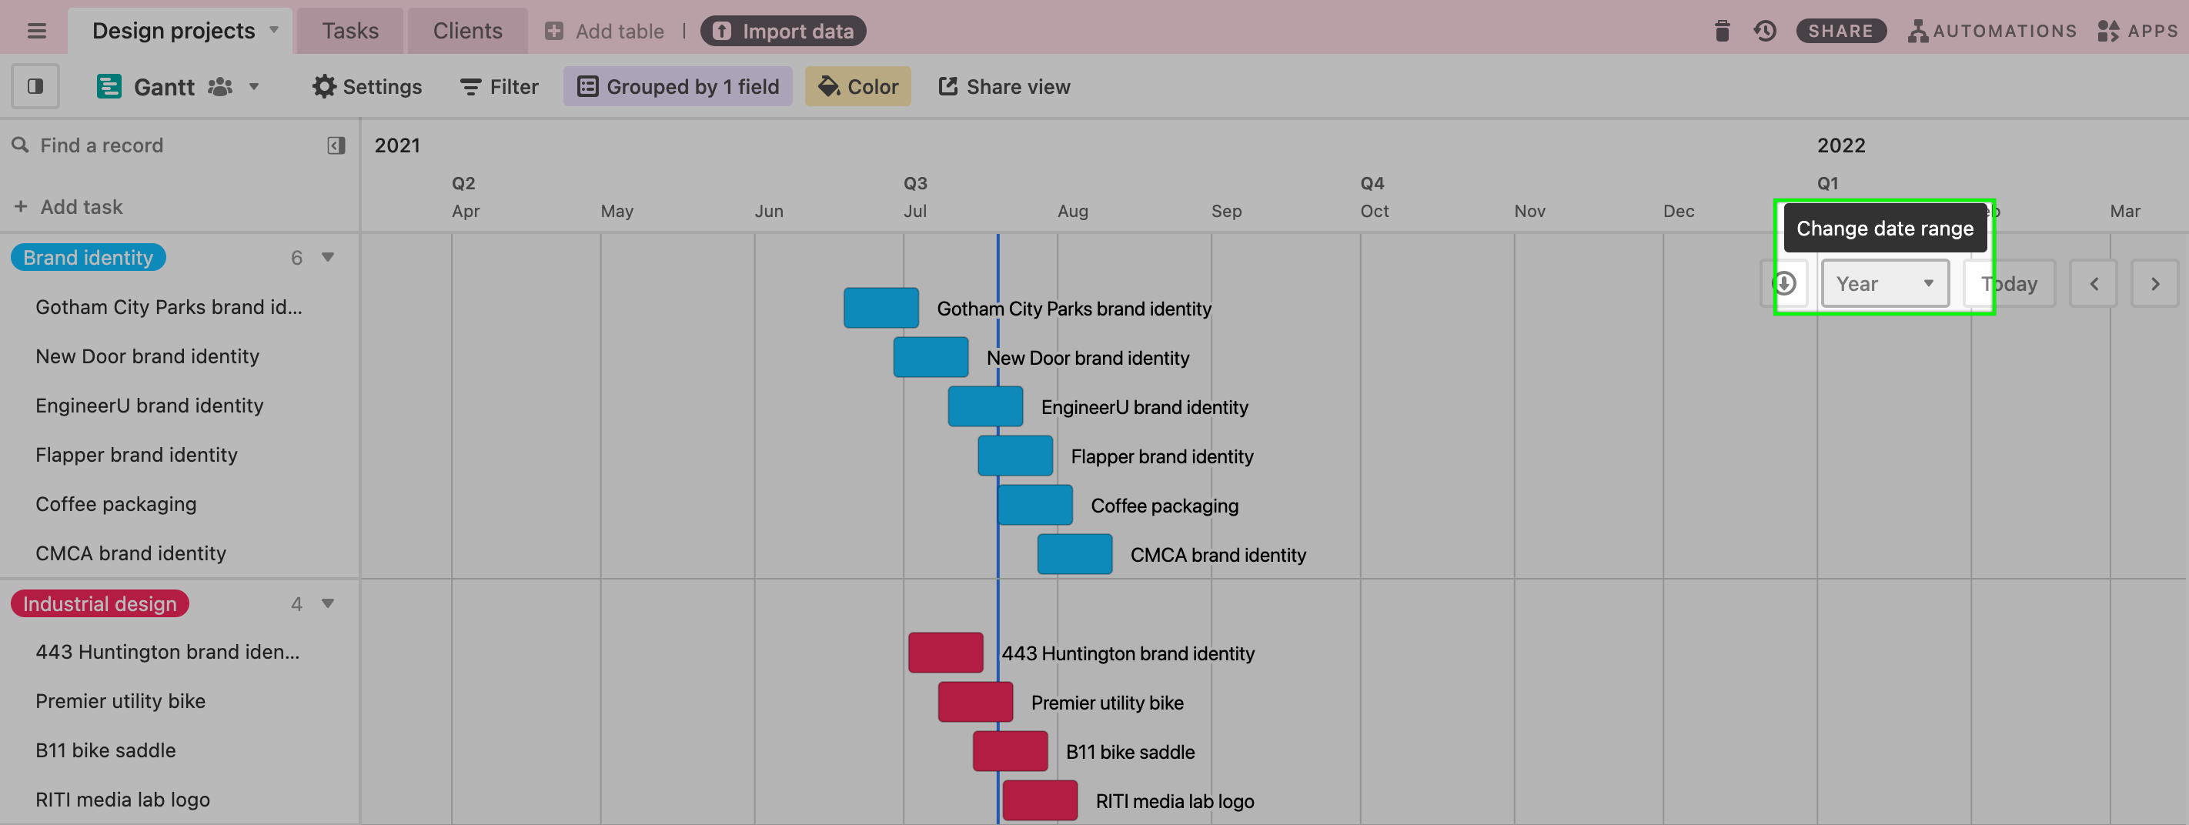
Task: Collapse the Brand identity group
Action: click(328, 256)
